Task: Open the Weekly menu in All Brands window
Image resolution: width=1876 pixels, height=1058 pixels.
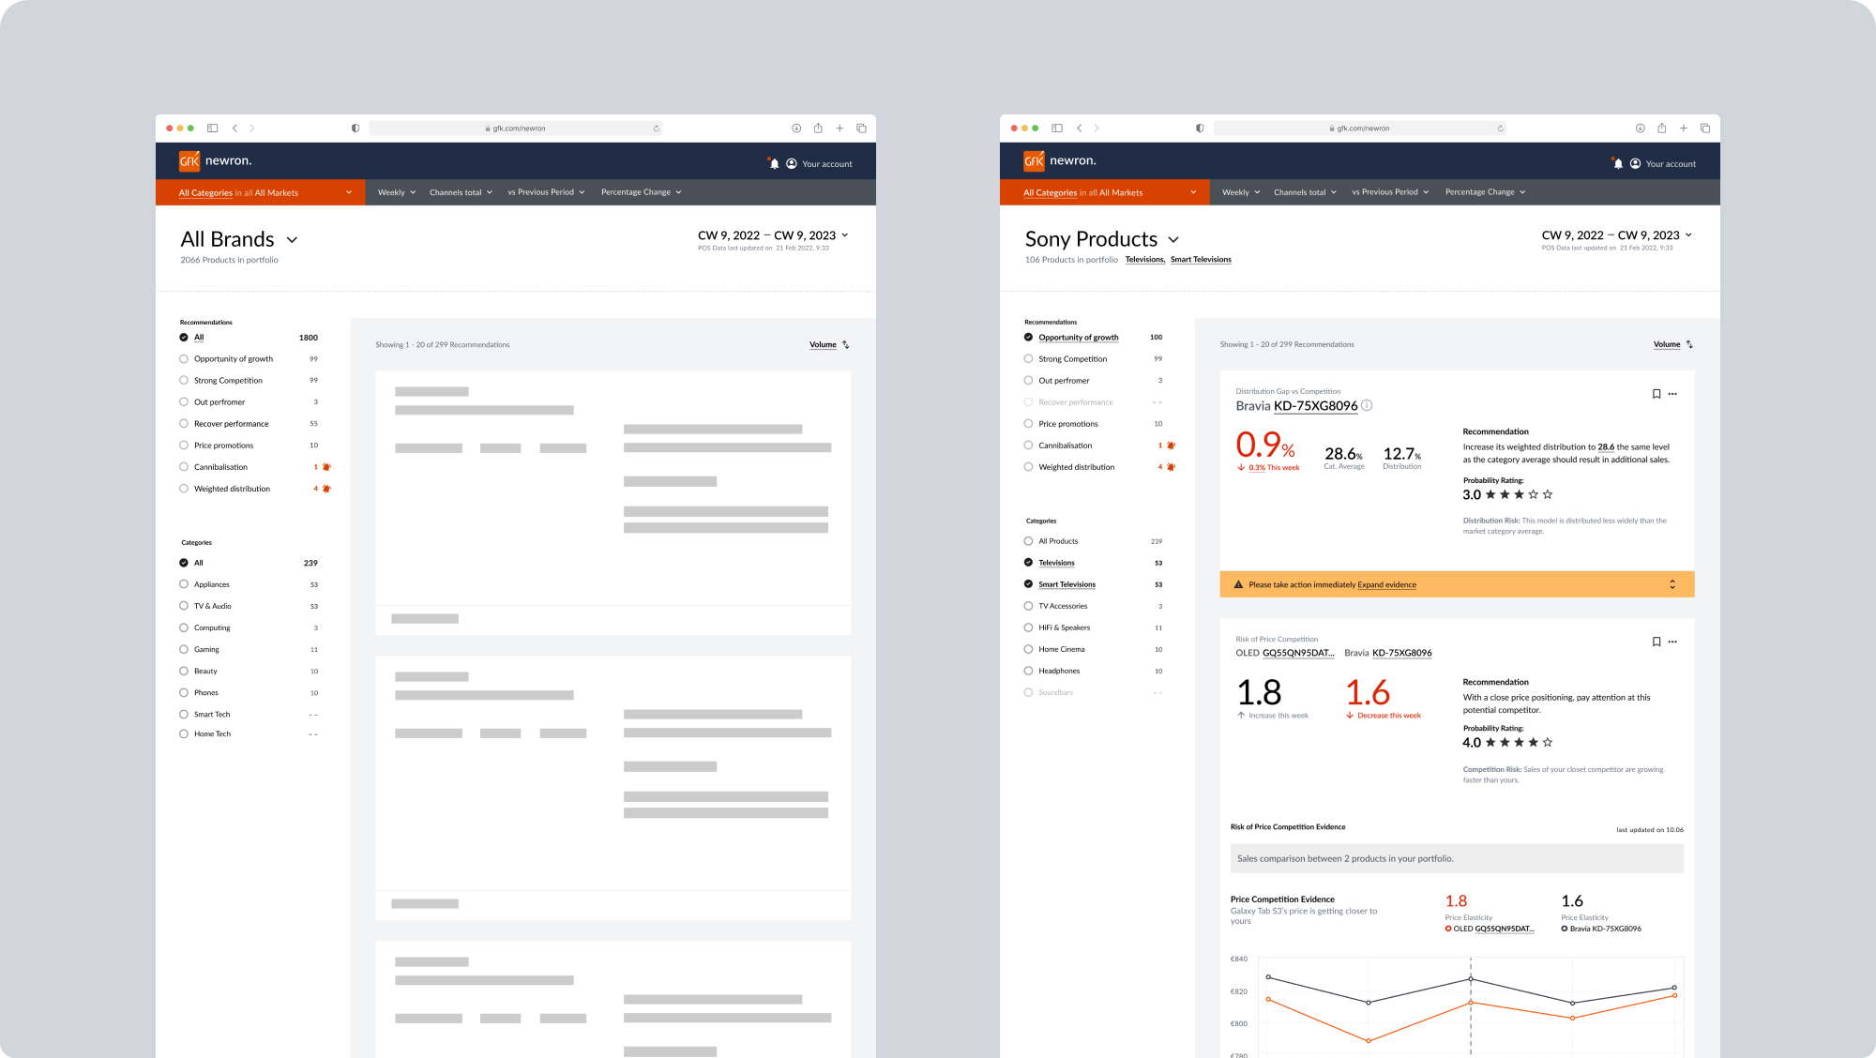Action: 396,192
